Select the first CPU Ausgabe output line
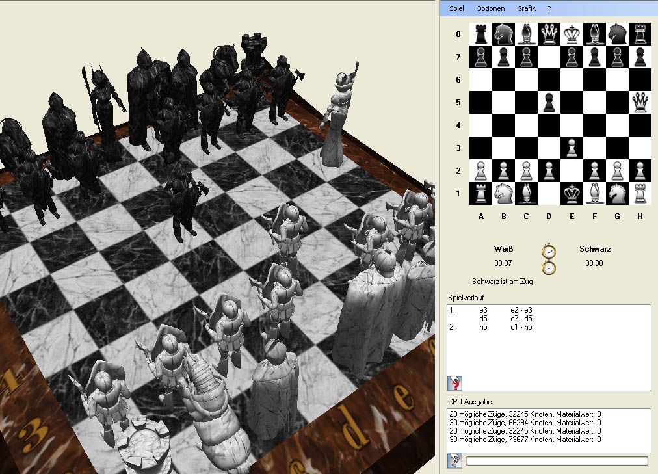 [x=524, y=414]
